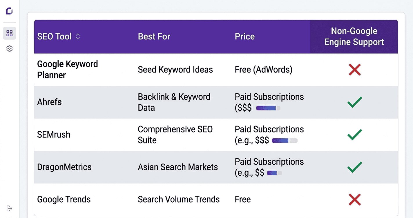Open Settings via the gear icon
The width and height of the screenshot is (413, 218).
[10, 48]
